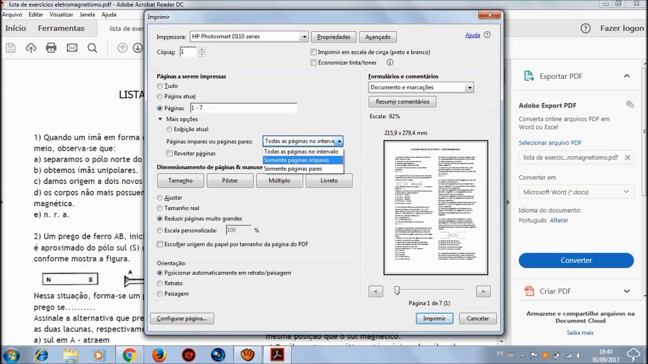Click the Cancelar button
This screenshot has height=364, width=648.
coord(478,318)
